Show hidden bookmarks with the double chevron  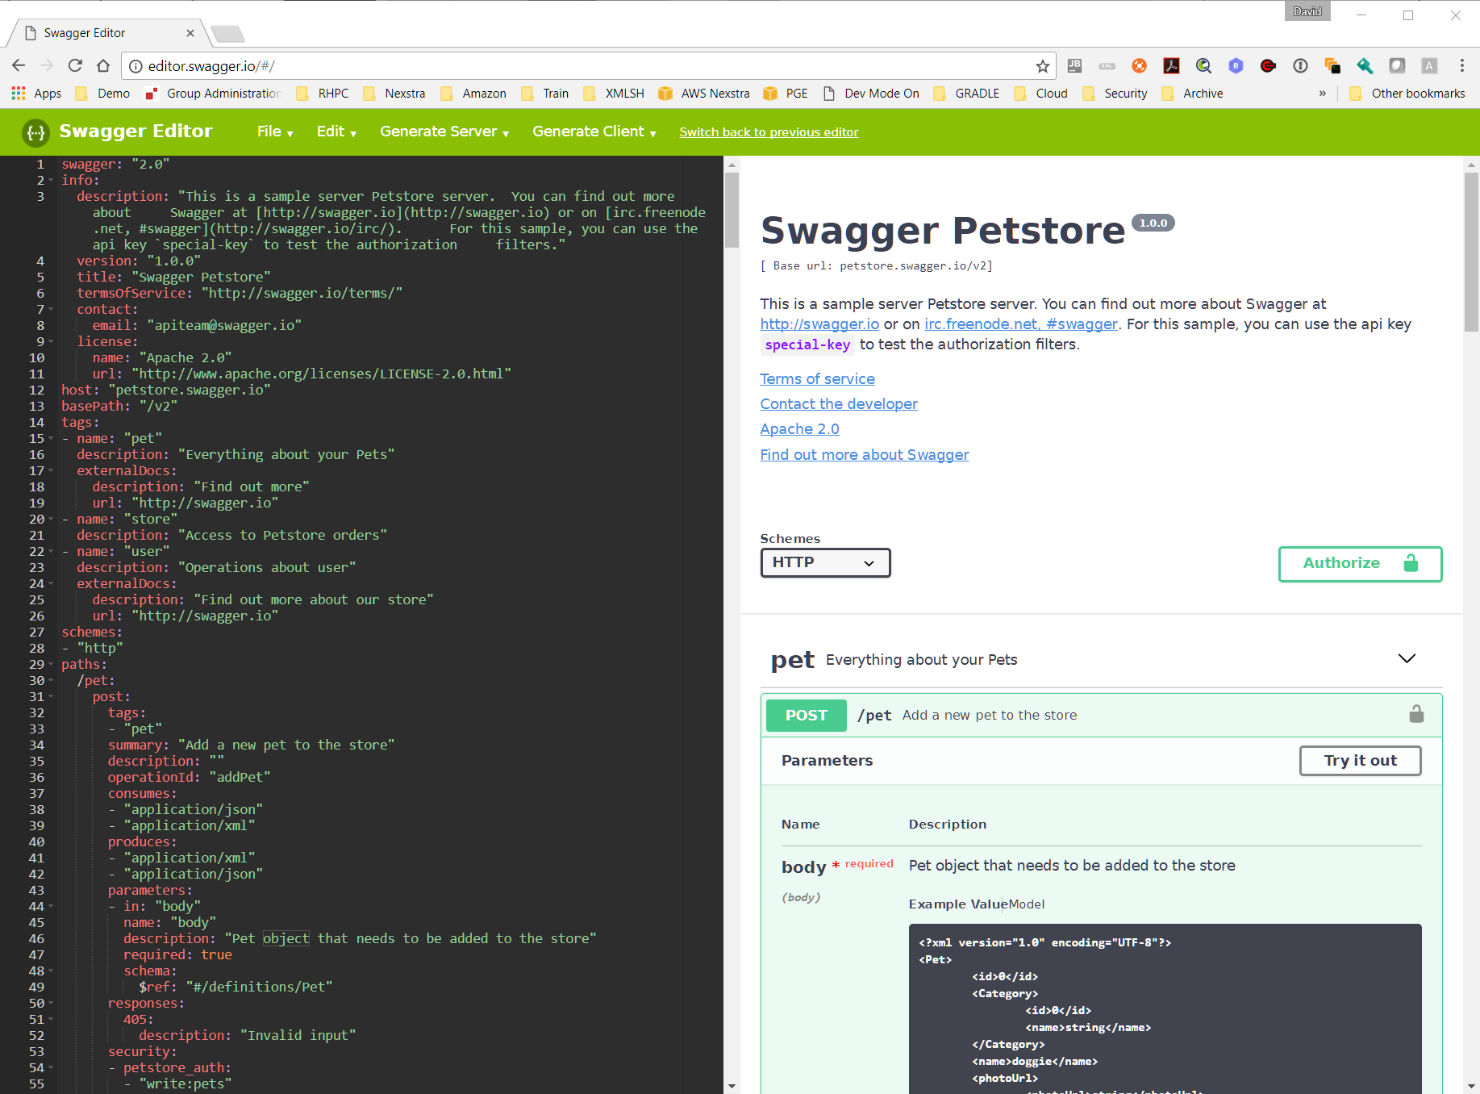(1323, 94)
